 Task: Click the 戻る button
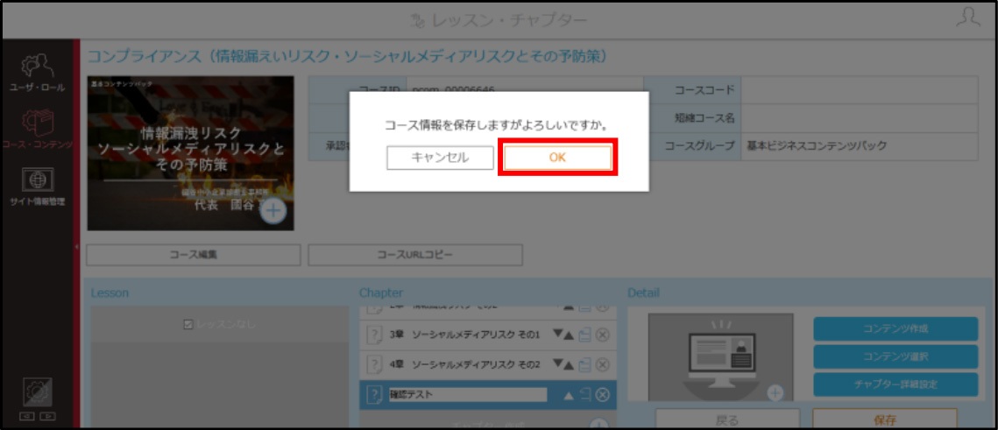pos(727,419)
